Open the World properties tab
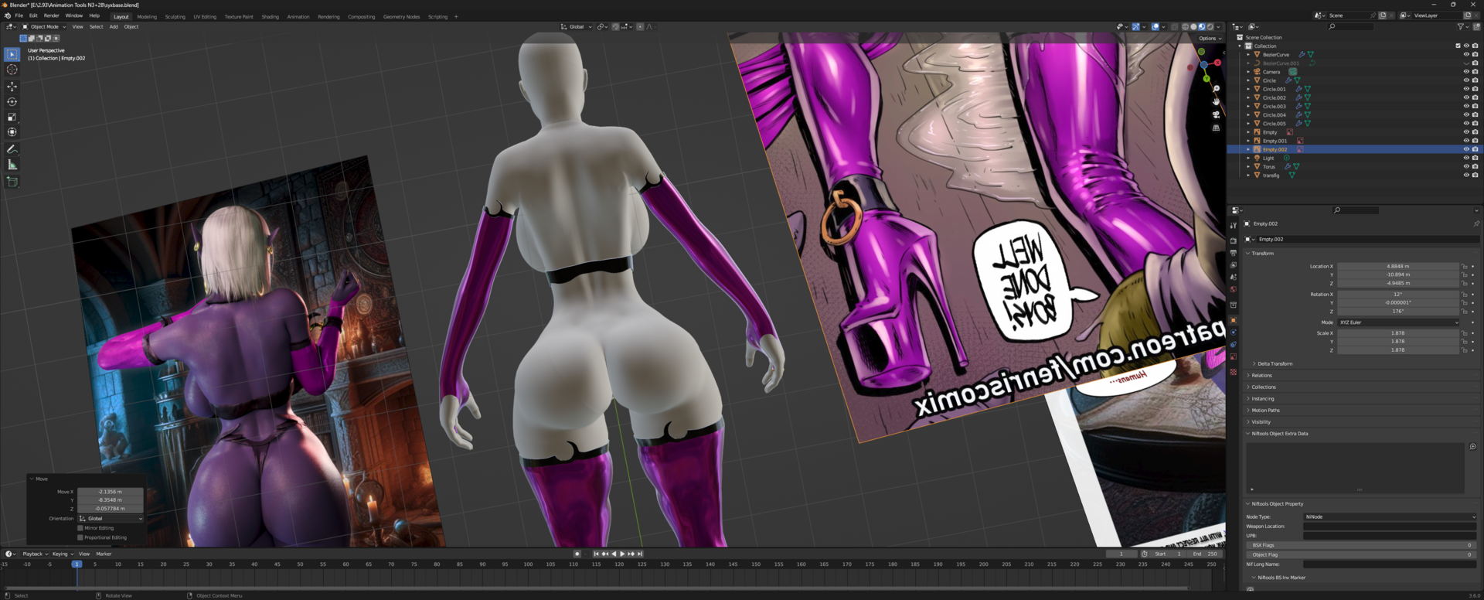Viewport: 1484px width, 600px height. tap(1233, 289)
